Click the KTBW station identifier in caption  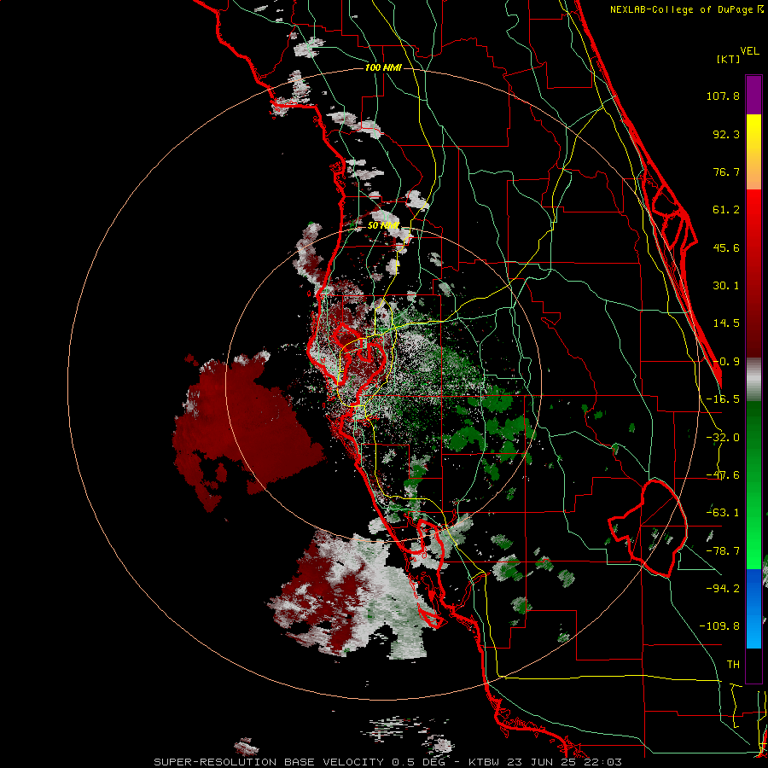[486, 762]
